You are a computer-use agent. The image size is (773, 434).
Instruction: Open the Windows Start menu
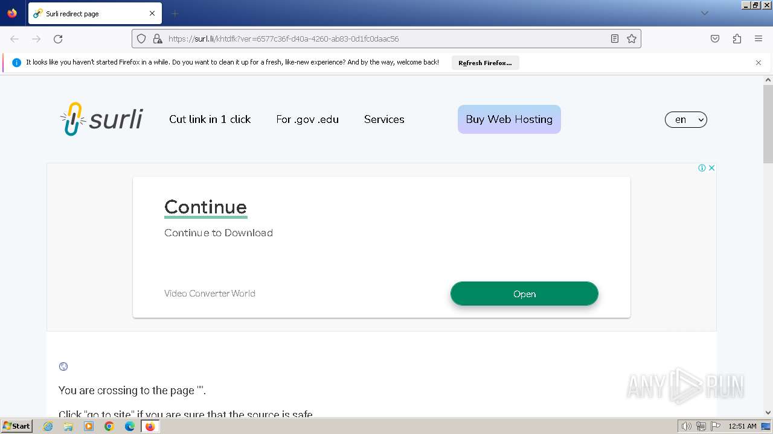(x=17, y=426)
